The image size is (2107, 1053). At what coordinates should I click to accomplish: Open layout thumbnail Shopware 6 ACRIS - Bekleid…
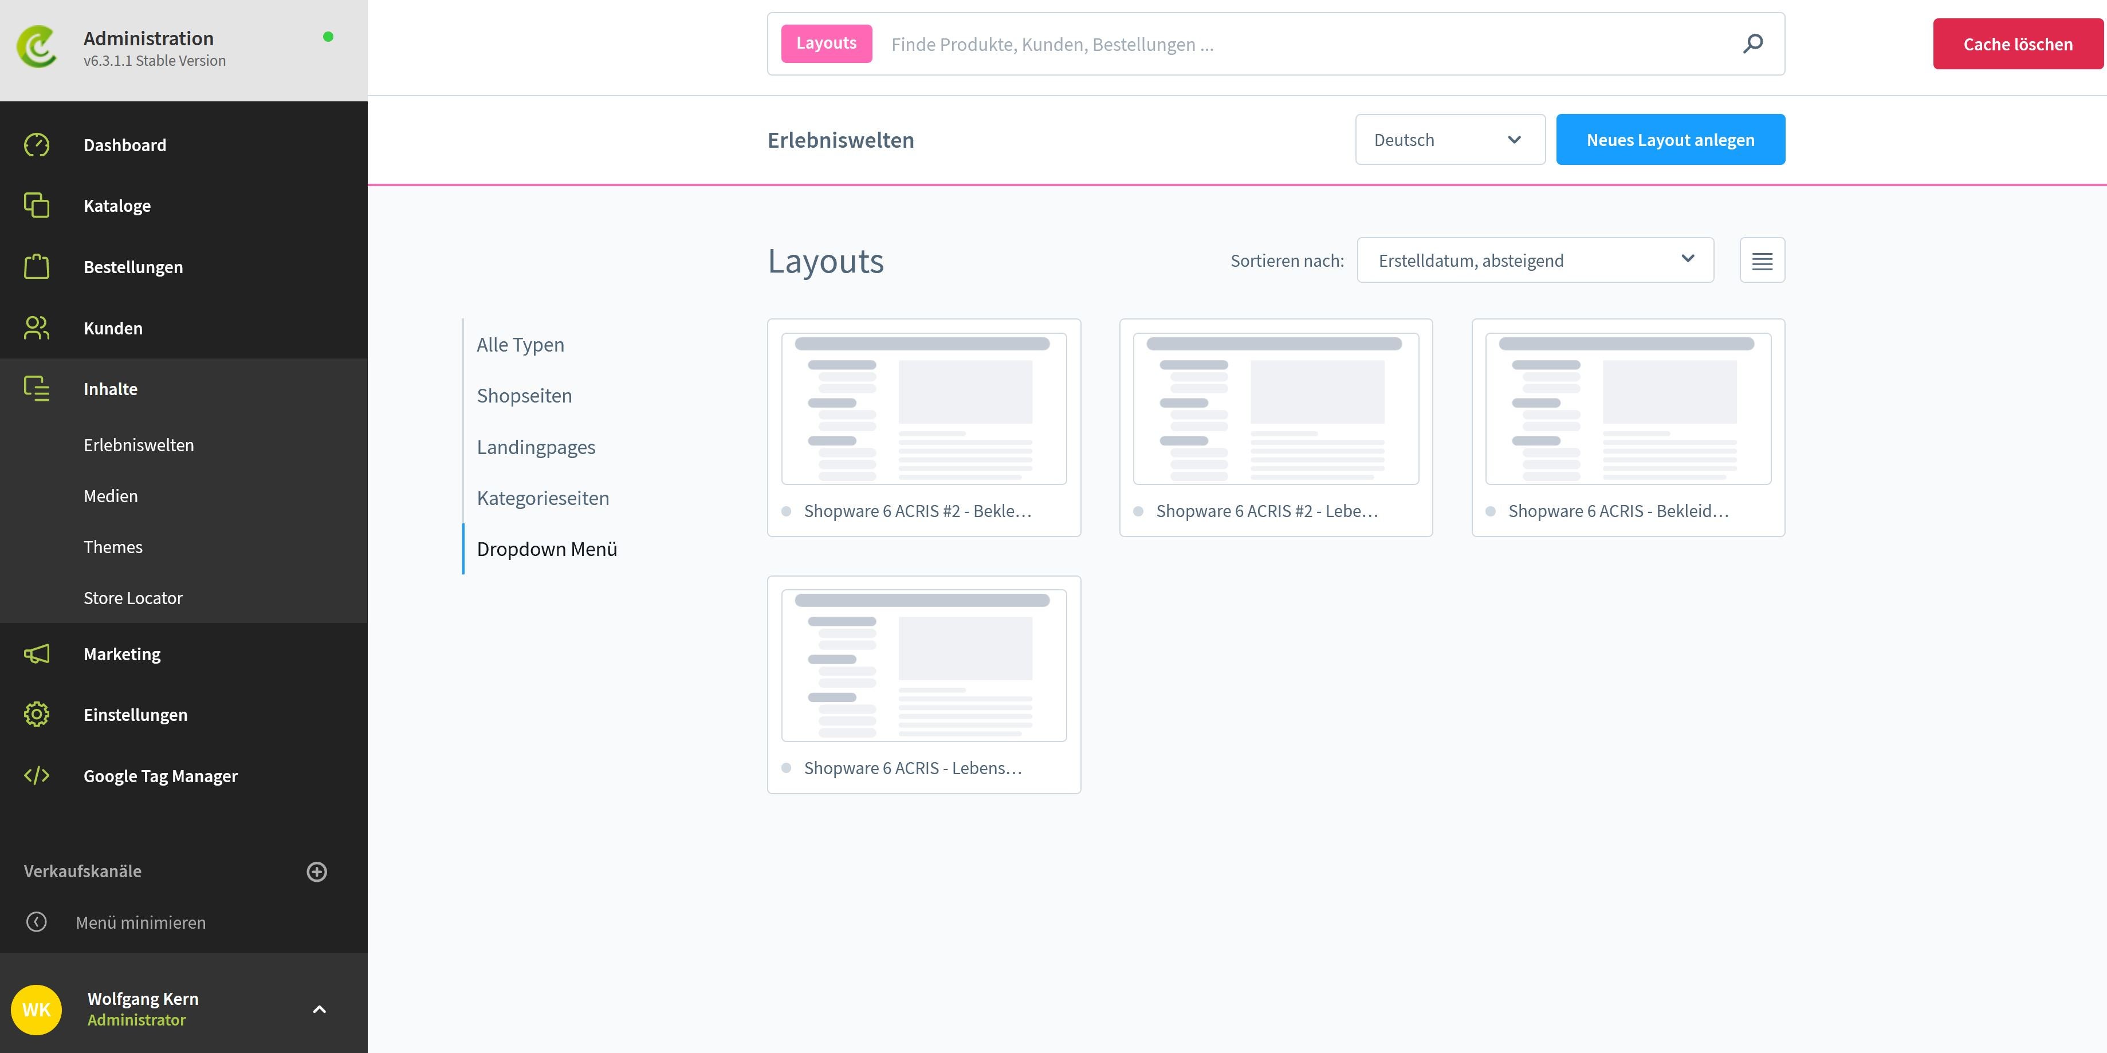(x=1628, y=409)
